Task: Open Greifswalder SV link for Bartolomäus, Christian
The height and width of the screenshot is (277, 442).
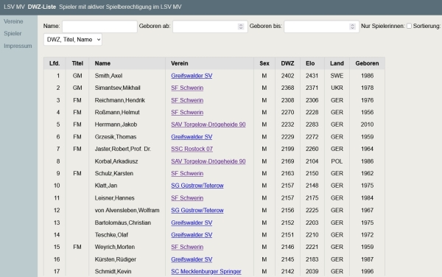Action: pos(192,223)
